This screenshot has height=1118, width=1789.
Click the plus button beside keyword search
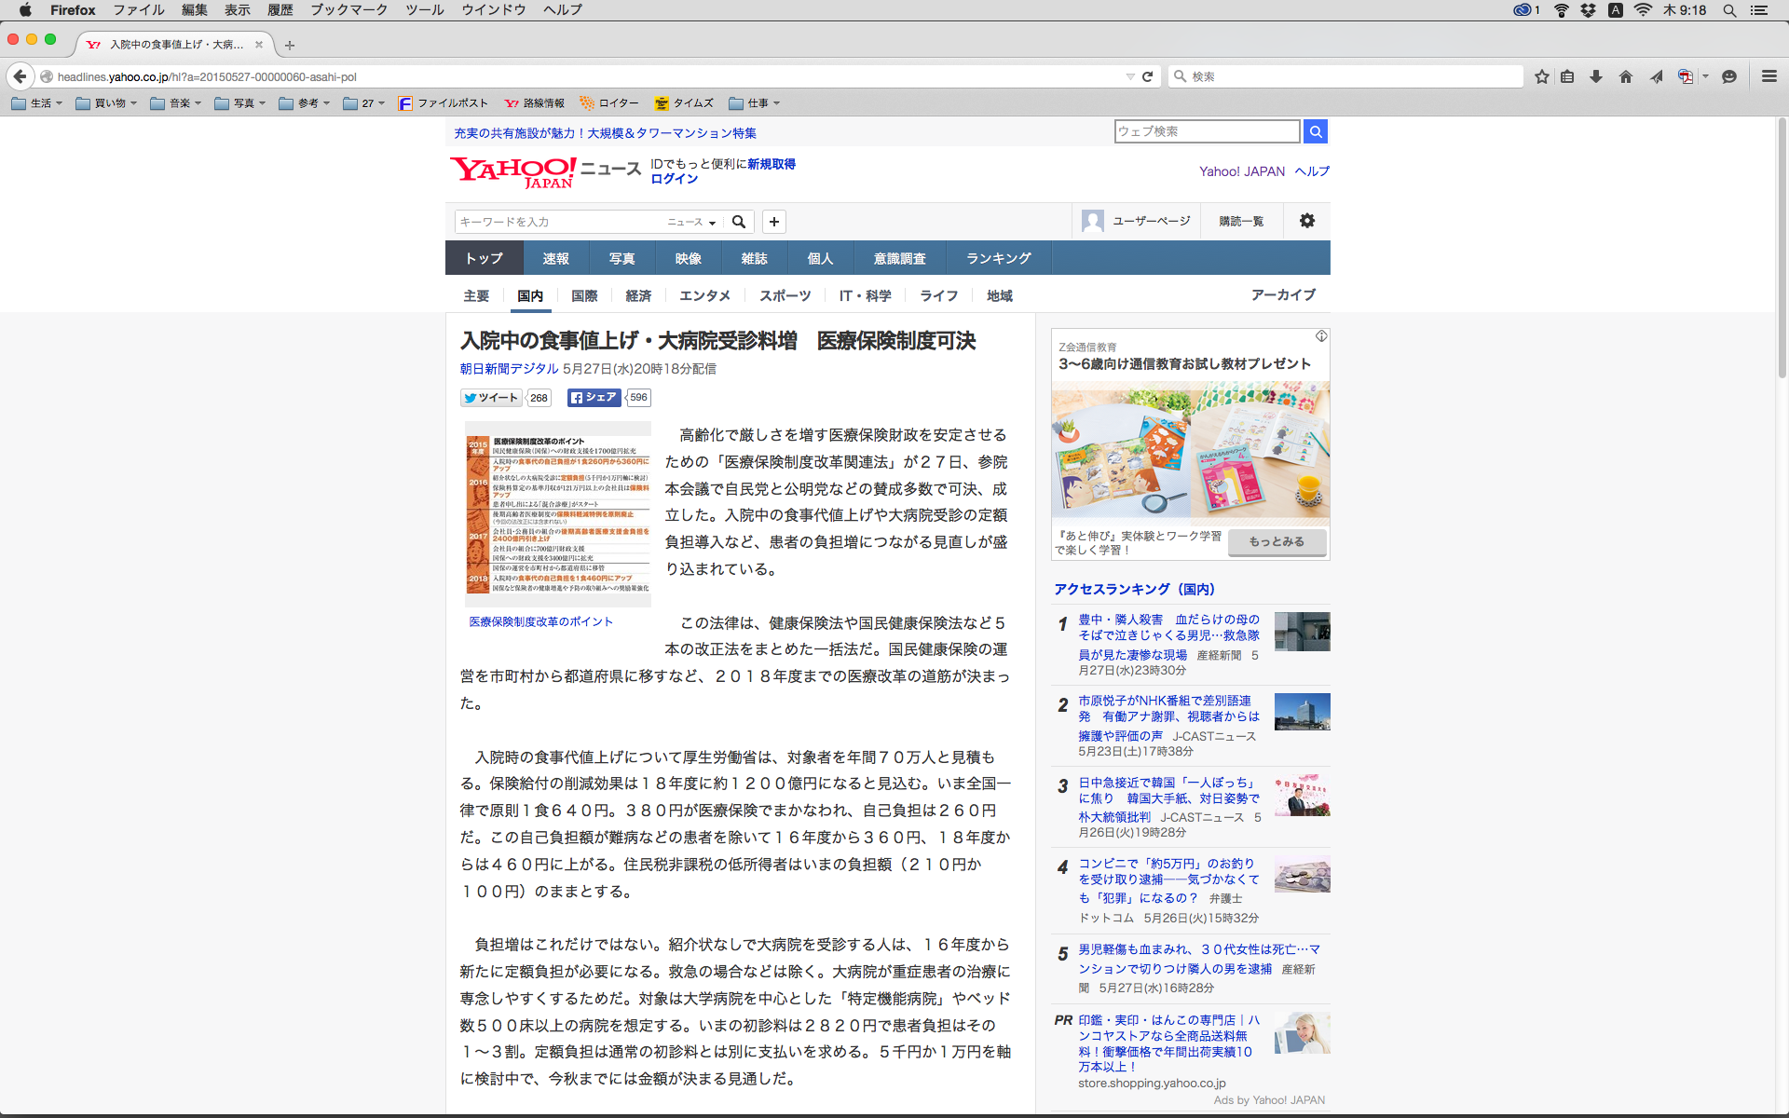pyautogui.click(x=774, y=222)
